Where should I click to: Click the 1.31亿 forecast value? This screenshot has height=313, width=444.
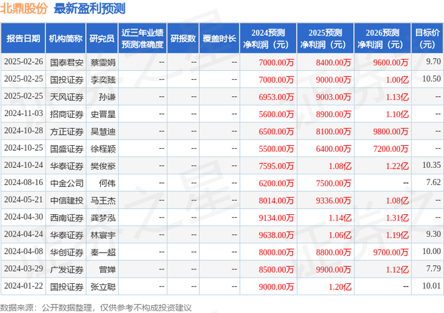pos(397,218)
